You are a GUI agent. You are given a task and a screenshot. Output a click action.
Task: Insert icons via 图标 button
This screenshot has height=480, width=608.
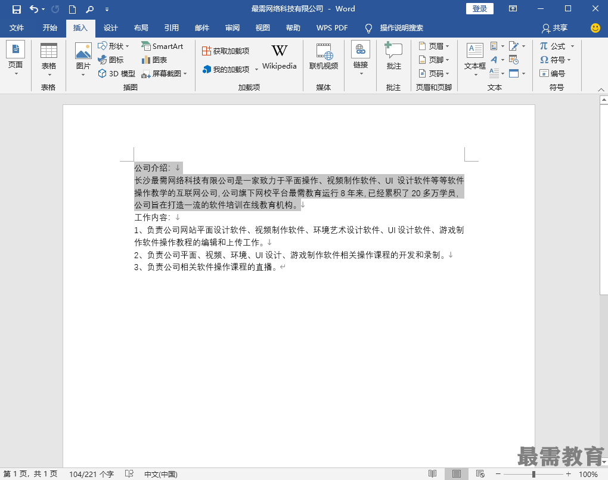pos(110,60)
